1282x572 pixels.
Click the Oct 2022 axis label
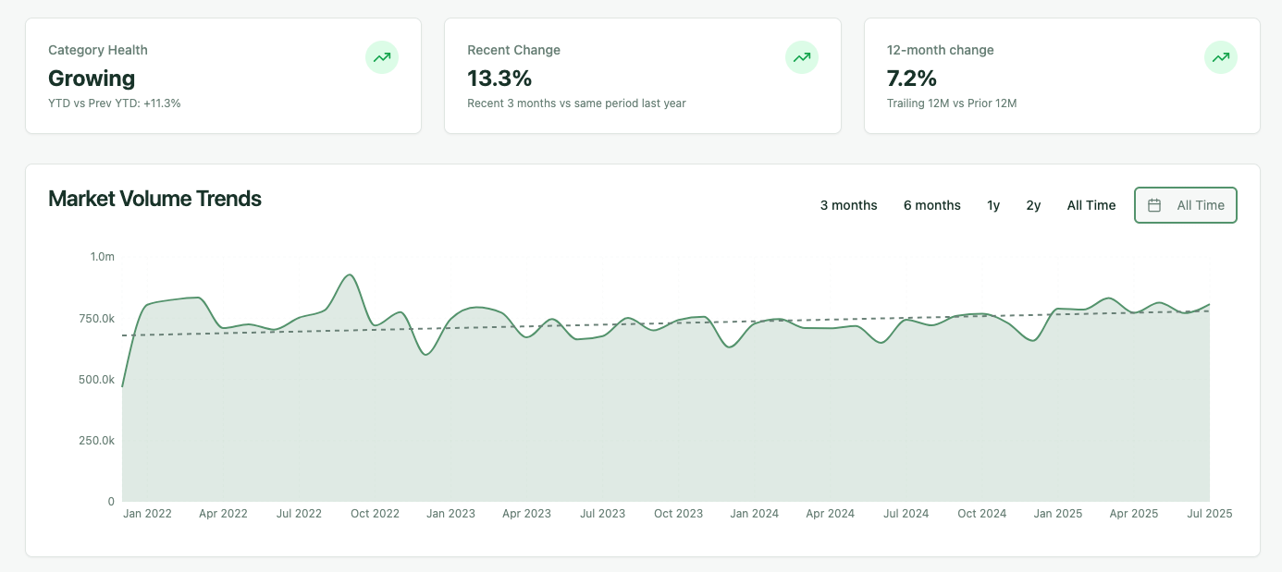coord(375,514)
